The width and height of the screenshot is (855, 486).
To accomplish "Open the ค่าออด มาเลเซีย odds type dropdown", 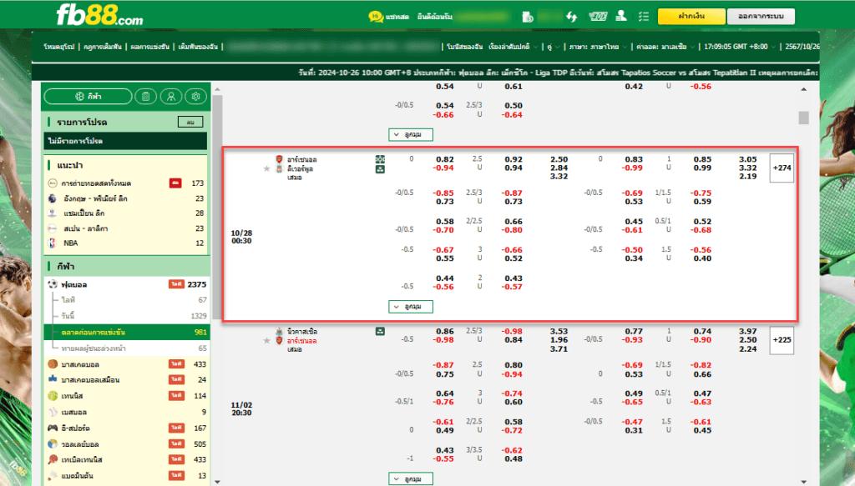I will click(x=665, y=47).
